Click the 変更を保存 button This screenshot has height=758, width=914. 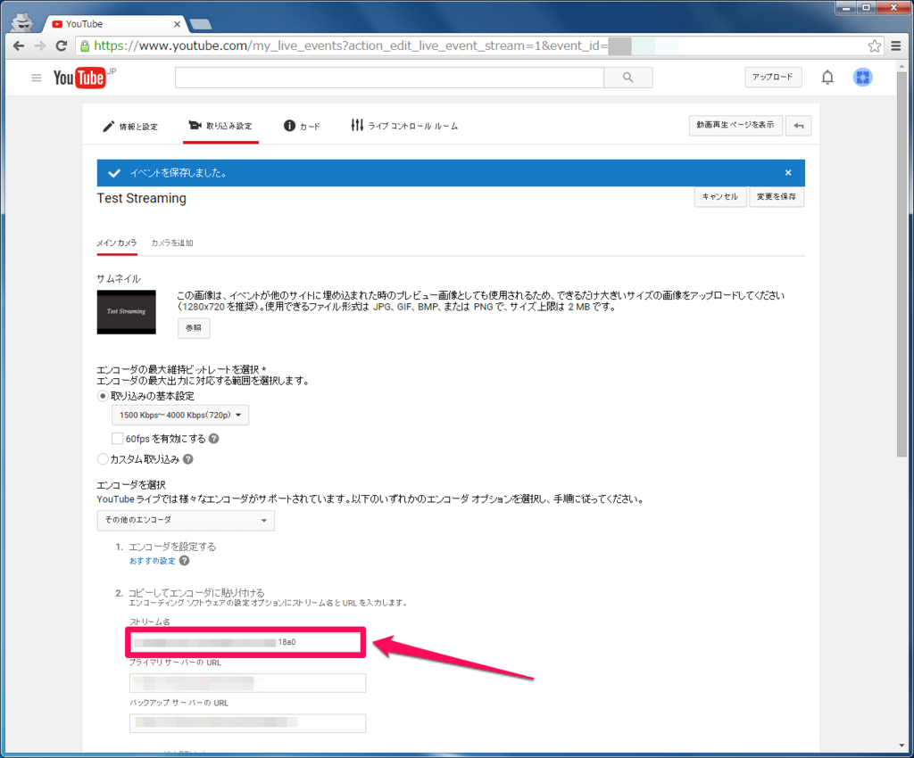click(777, 197)
